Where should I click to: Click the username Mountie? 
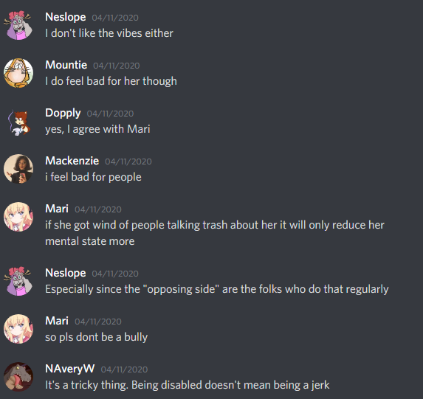pos(66,65)
